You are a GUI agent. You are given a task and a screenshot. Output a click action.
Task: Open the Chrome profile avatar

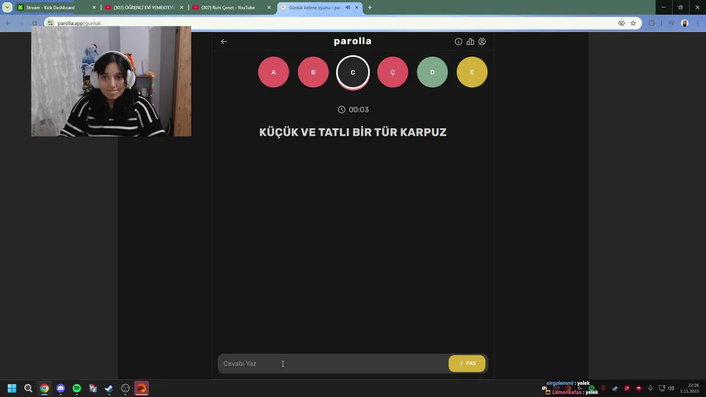pyautogui.click(x=684, y=23)
